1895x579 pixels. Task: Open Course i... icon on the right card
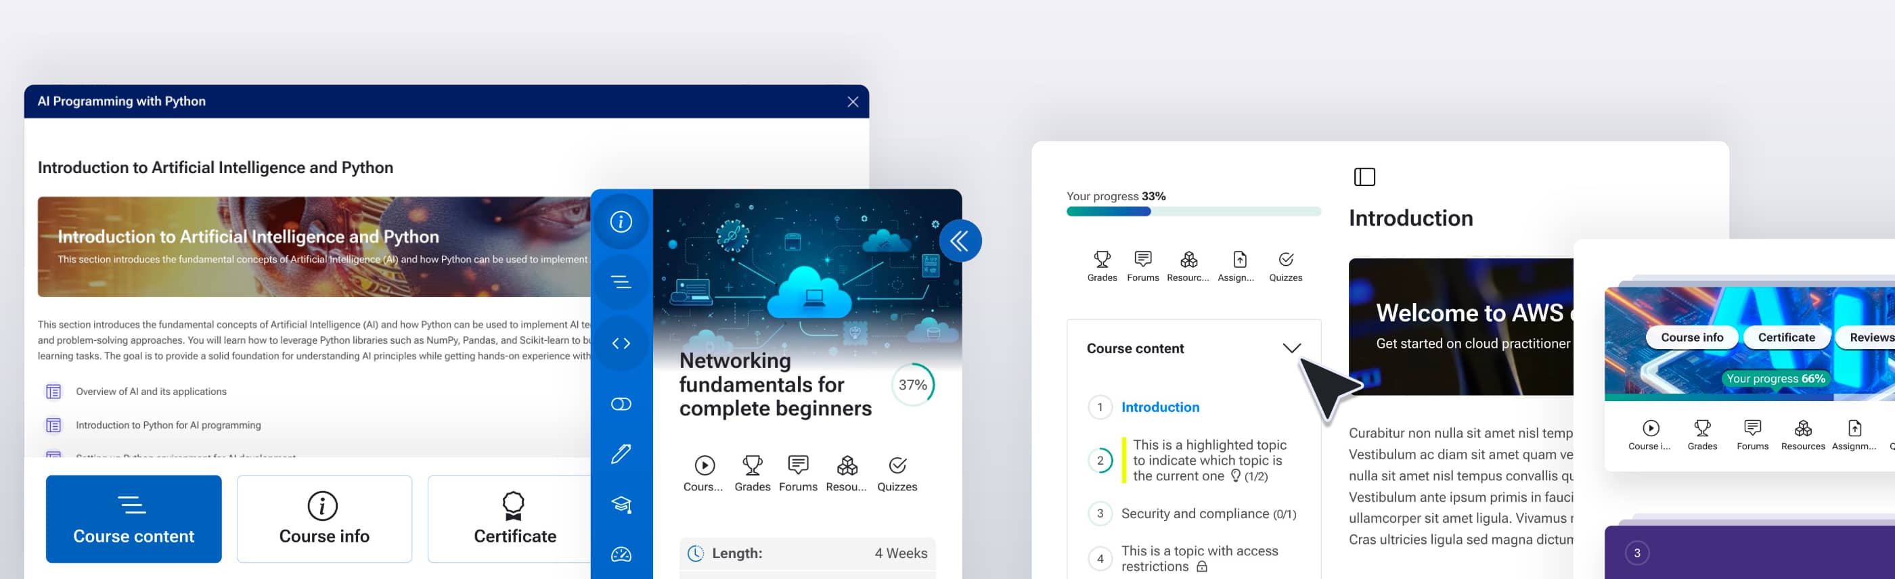[1649, 435]
